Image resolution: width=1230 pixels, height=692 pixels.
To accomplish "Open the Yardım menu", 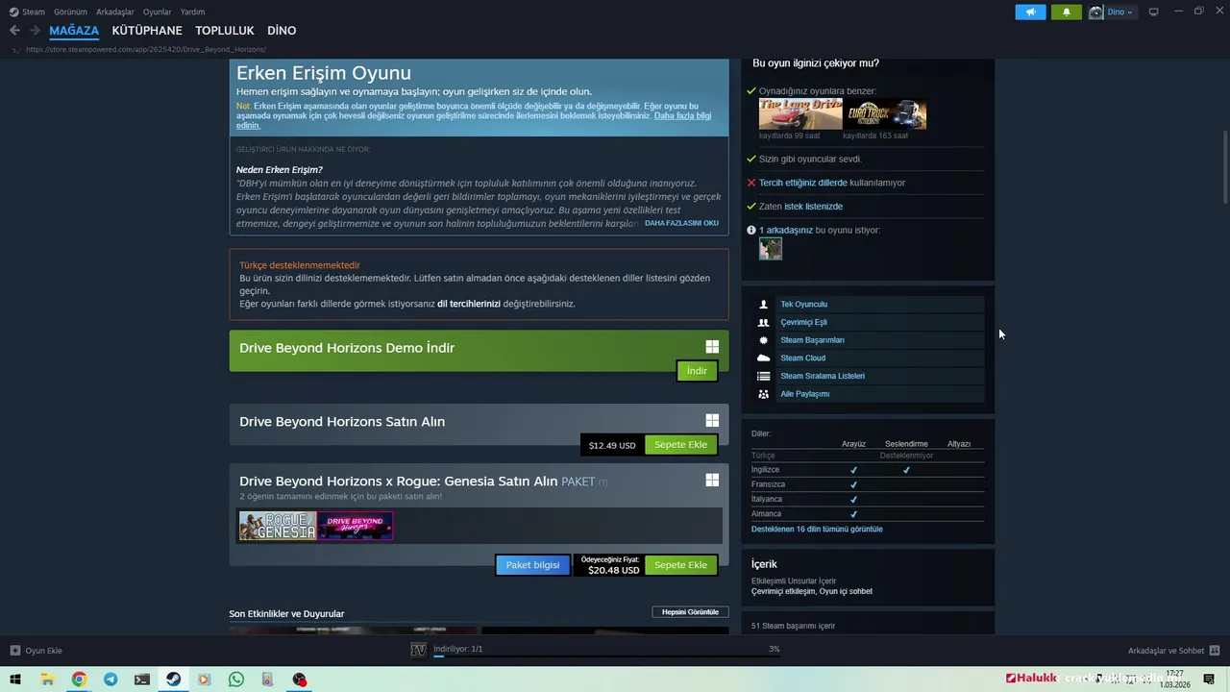I will pos(192,12).
